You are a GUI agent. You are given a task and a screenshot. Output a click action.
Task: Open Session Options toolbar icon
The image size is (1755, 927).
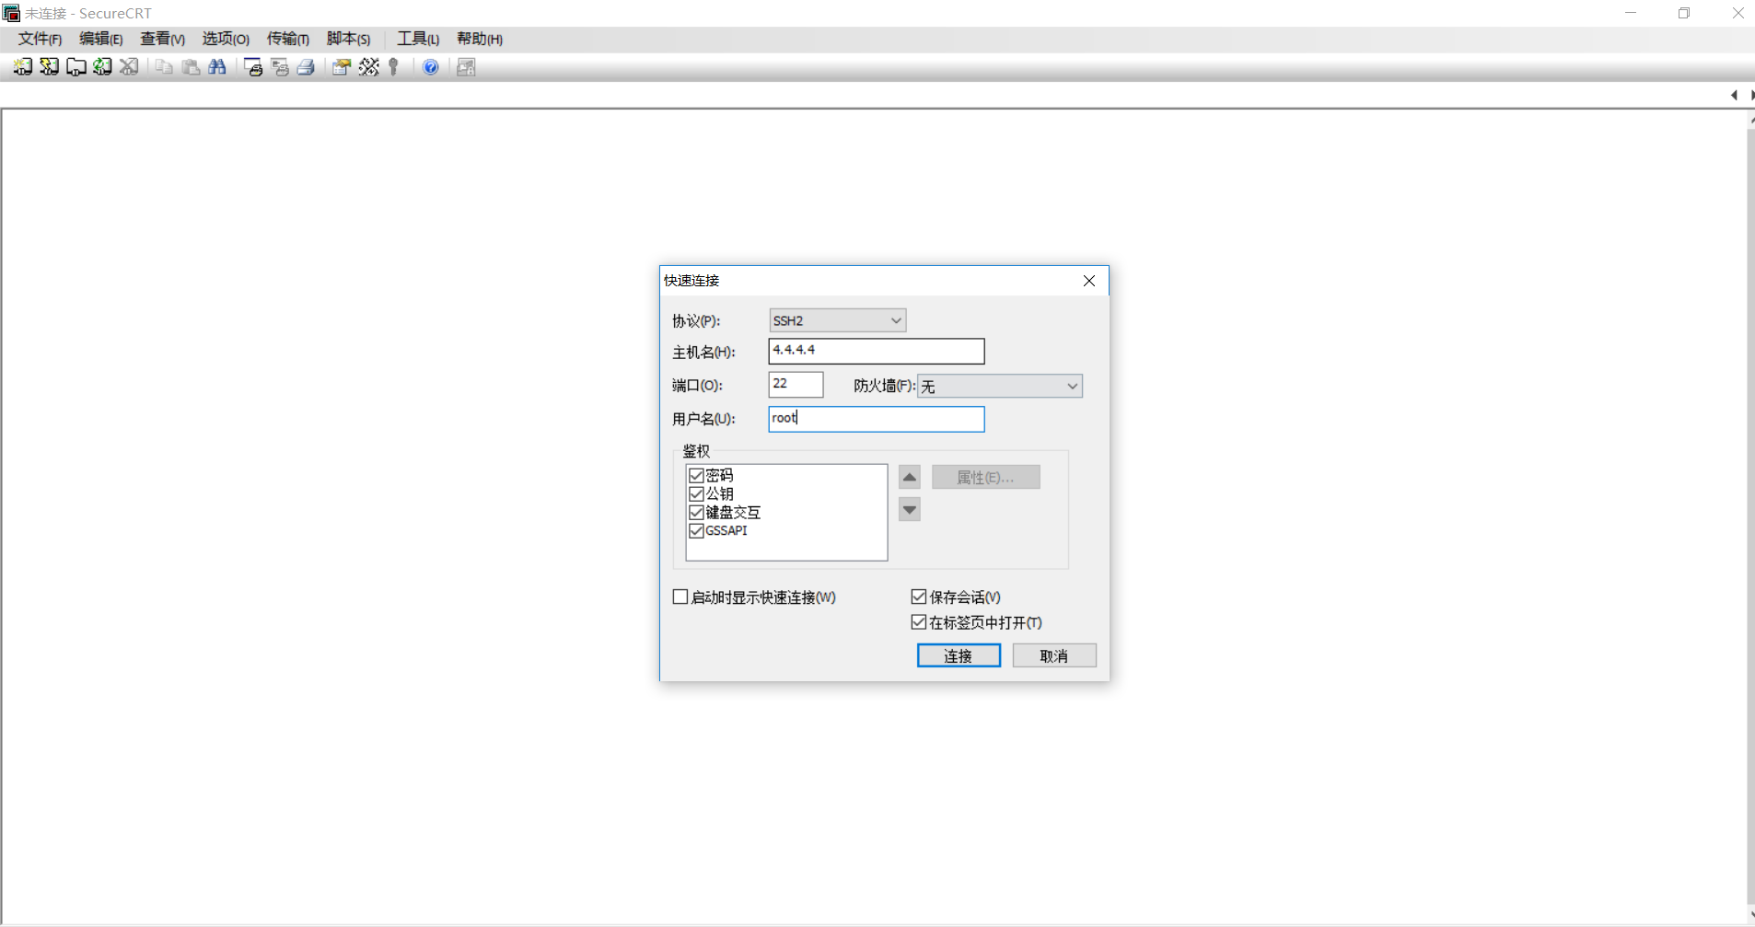[342, 67]
